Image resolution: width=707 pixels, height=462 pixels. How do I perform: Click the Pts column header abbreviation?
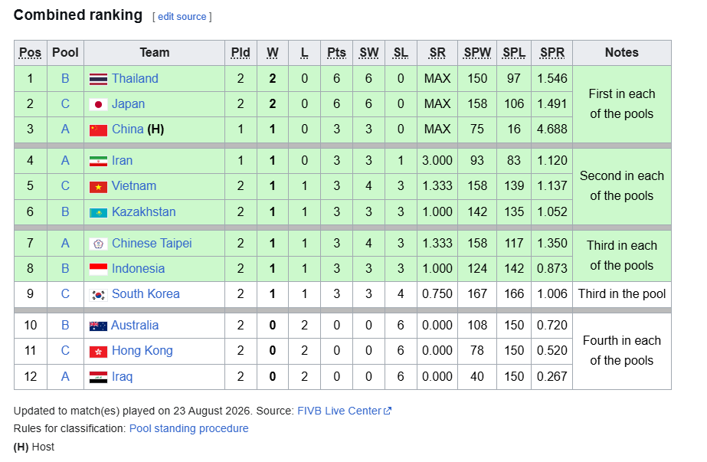pyautogui.click(x=336, y=53)
